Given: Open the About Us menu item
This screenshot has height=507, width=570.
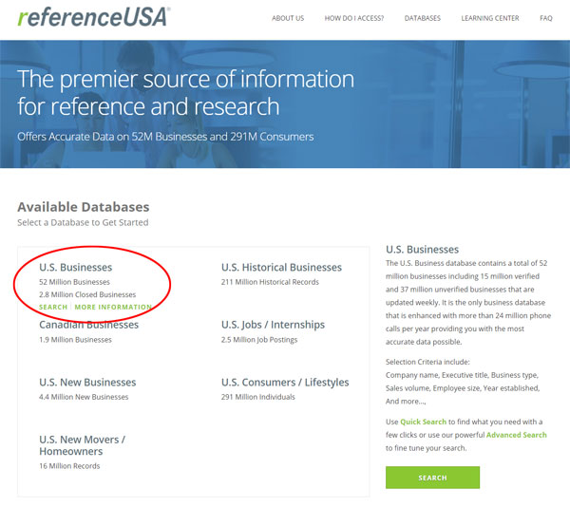Looking at the screenshot, I should [288, 18].
